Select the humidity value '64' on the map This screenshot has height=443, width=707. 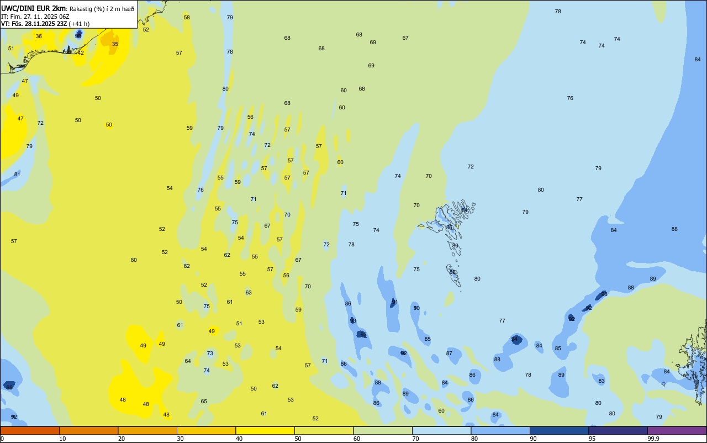(x=188, y=361)
